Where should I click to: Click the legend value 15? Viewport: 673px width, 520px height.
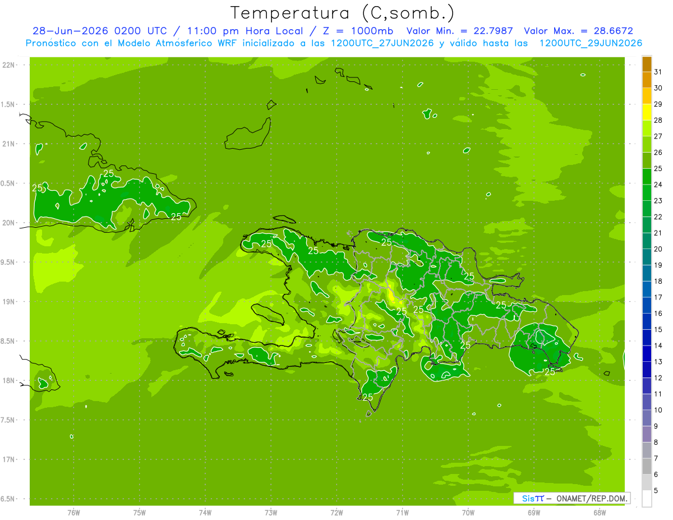click(x=658, y=330)
